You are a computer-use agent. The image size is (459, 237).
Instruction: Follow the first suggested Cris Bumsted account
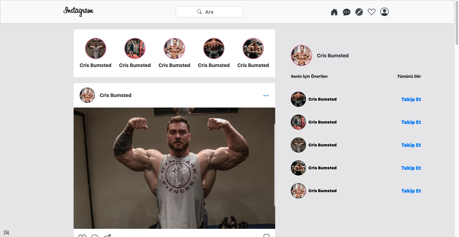[x=411, y=99]
